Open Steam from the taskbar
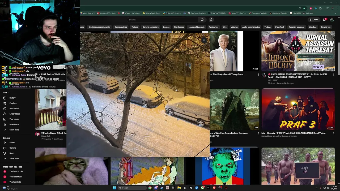Viewport: 340px width, 191px height. (x=161, y=188)
